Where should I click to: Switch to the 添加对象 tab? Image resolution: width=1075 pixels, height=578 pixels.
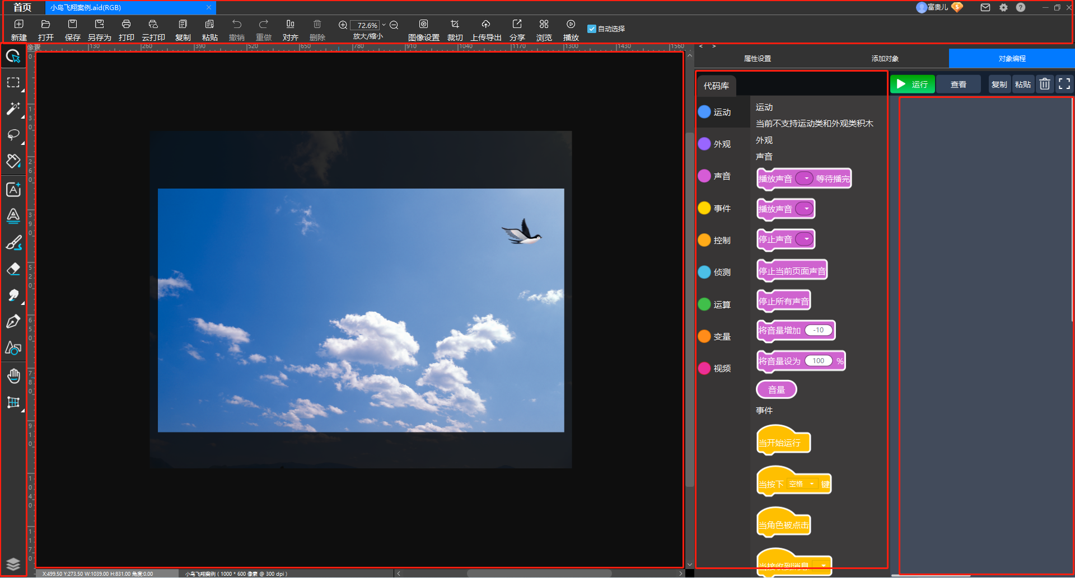[885, 59]
